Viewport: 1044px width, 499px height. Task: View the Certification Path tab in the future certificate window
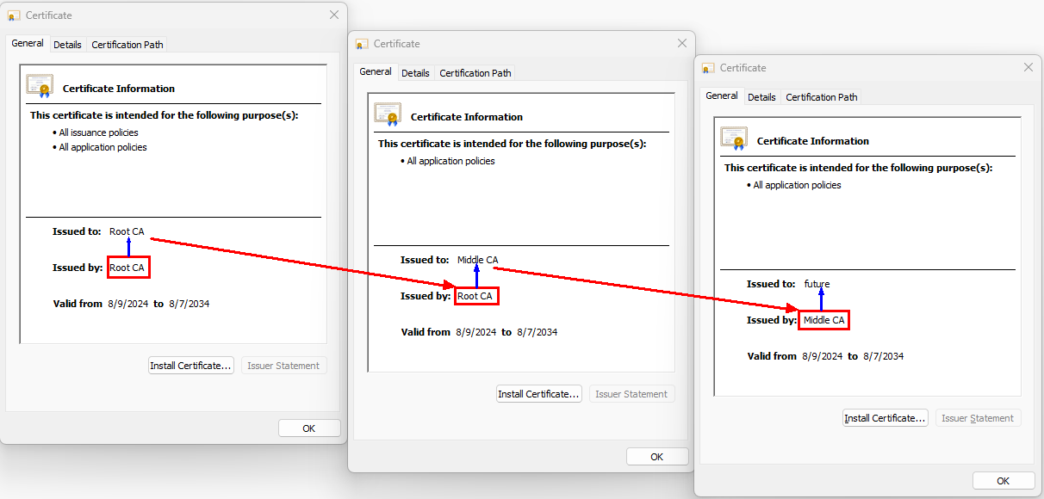tap(822, 97)
